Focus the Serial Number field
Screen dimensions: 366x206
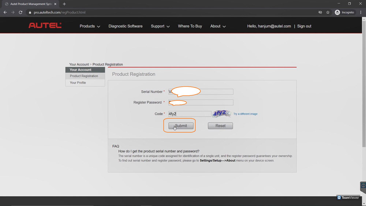coord(201,92)
